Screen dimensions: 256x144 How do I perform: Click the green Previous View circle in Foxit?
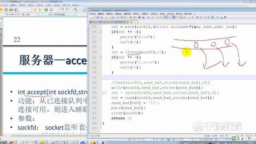[x=46, y=10]
